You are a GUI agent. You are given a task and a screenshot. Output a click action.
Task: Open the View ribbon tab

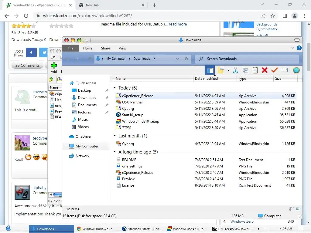click(122, 48)
